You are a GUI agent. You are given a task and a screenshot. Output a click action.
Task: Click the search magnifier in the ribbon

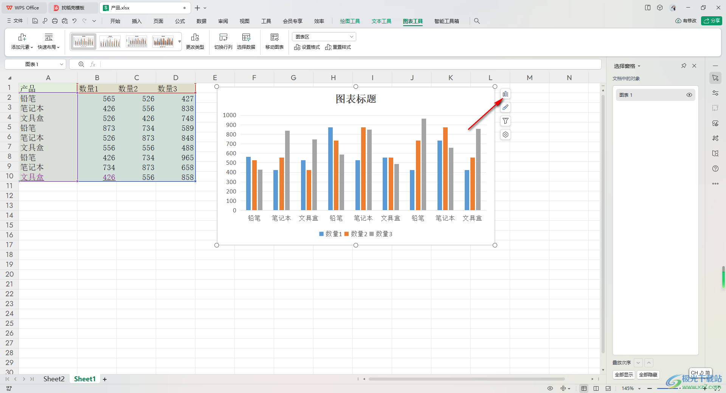(477, 21)
